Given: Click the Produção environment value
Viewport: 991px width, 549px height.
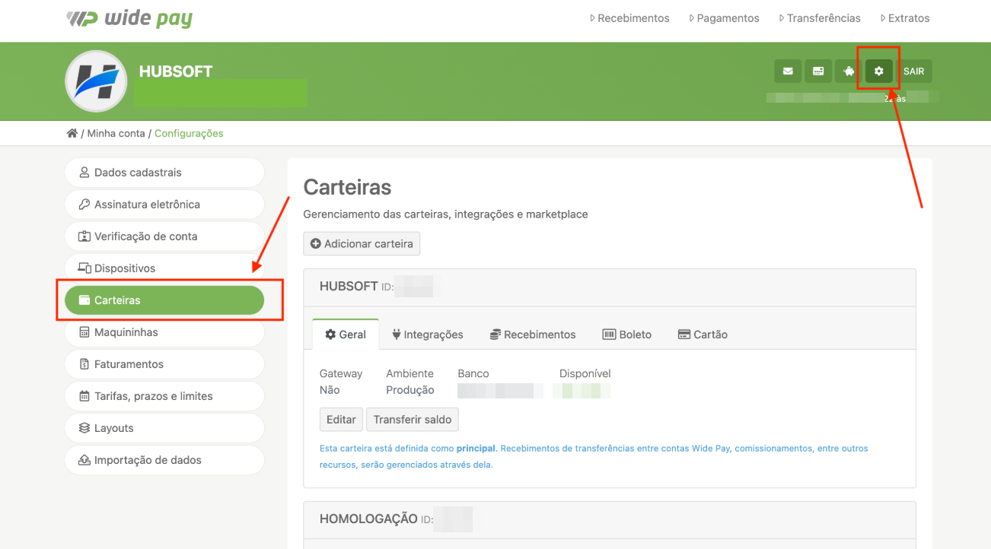Looking at the screenshot, I should (x=410, y=390).
